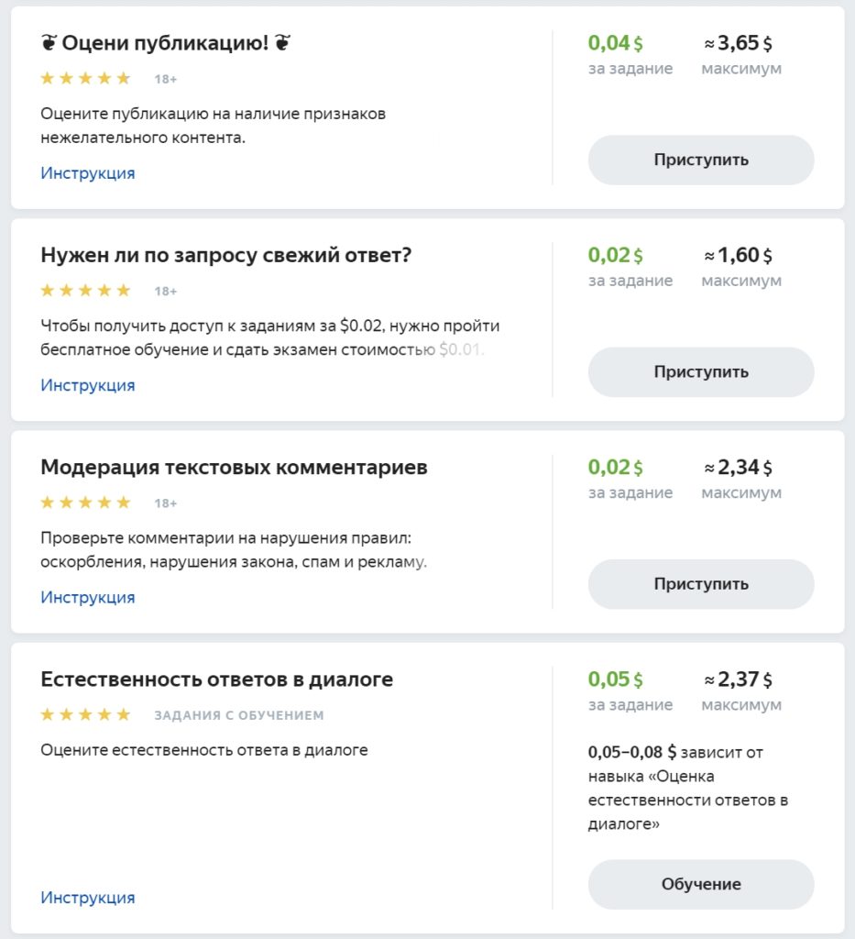The height and width of the screenshot is (939, 855).
Task: Click star rating of "Естественность ответов в диалоге"
Action: point(85,714)
